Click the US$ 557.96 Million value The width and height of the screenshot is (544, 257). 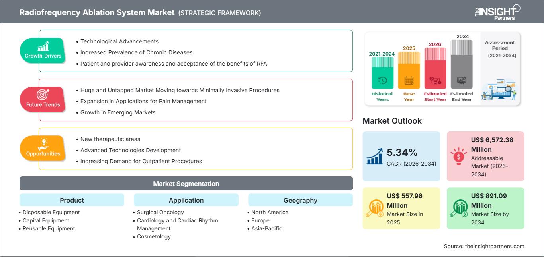(x=404, y=201)
